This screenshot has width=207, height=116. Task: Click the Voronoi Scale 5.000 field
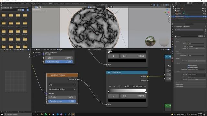62,97
